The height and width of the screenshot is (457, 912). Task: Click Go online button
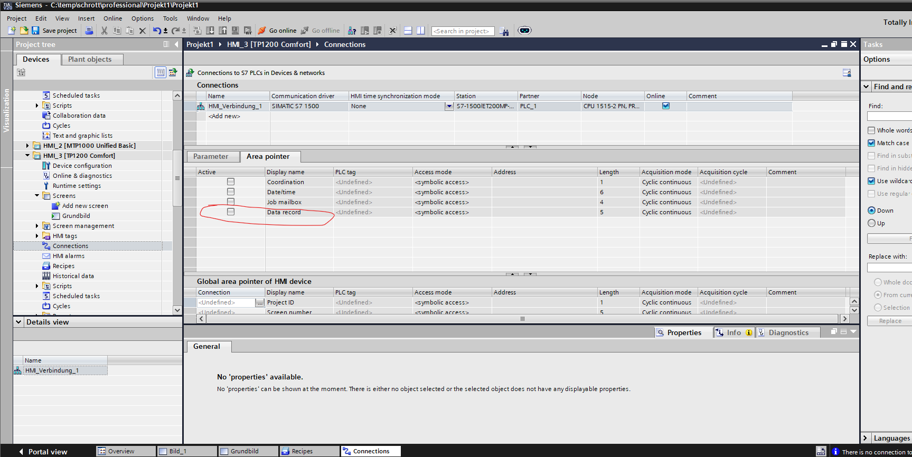277,31
